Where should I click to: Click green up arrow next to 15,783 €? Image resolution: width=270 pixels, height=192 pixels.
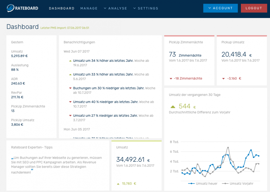coord(118,184)
